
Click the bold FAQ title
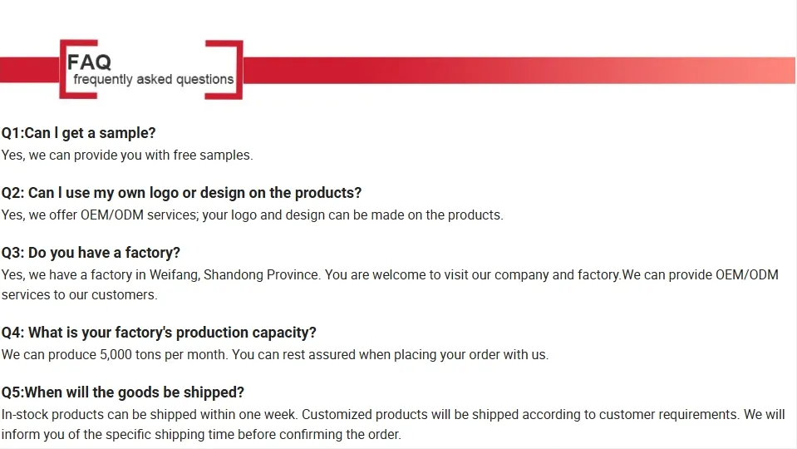click(x=89, y=62)
